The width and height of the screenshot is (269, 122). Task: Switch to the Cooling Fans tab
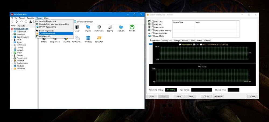point(167,40)
